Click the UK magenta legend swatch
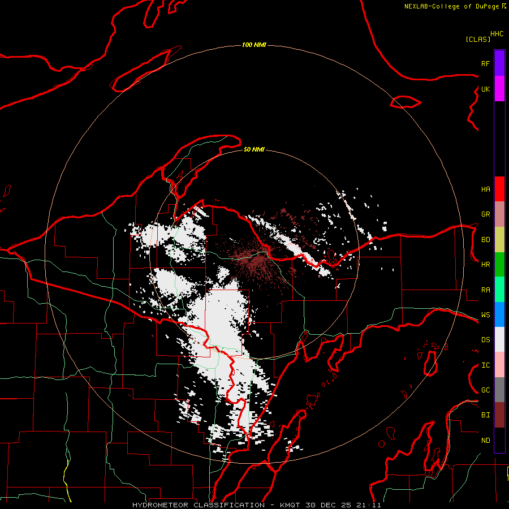 click(x=499, y=89)
